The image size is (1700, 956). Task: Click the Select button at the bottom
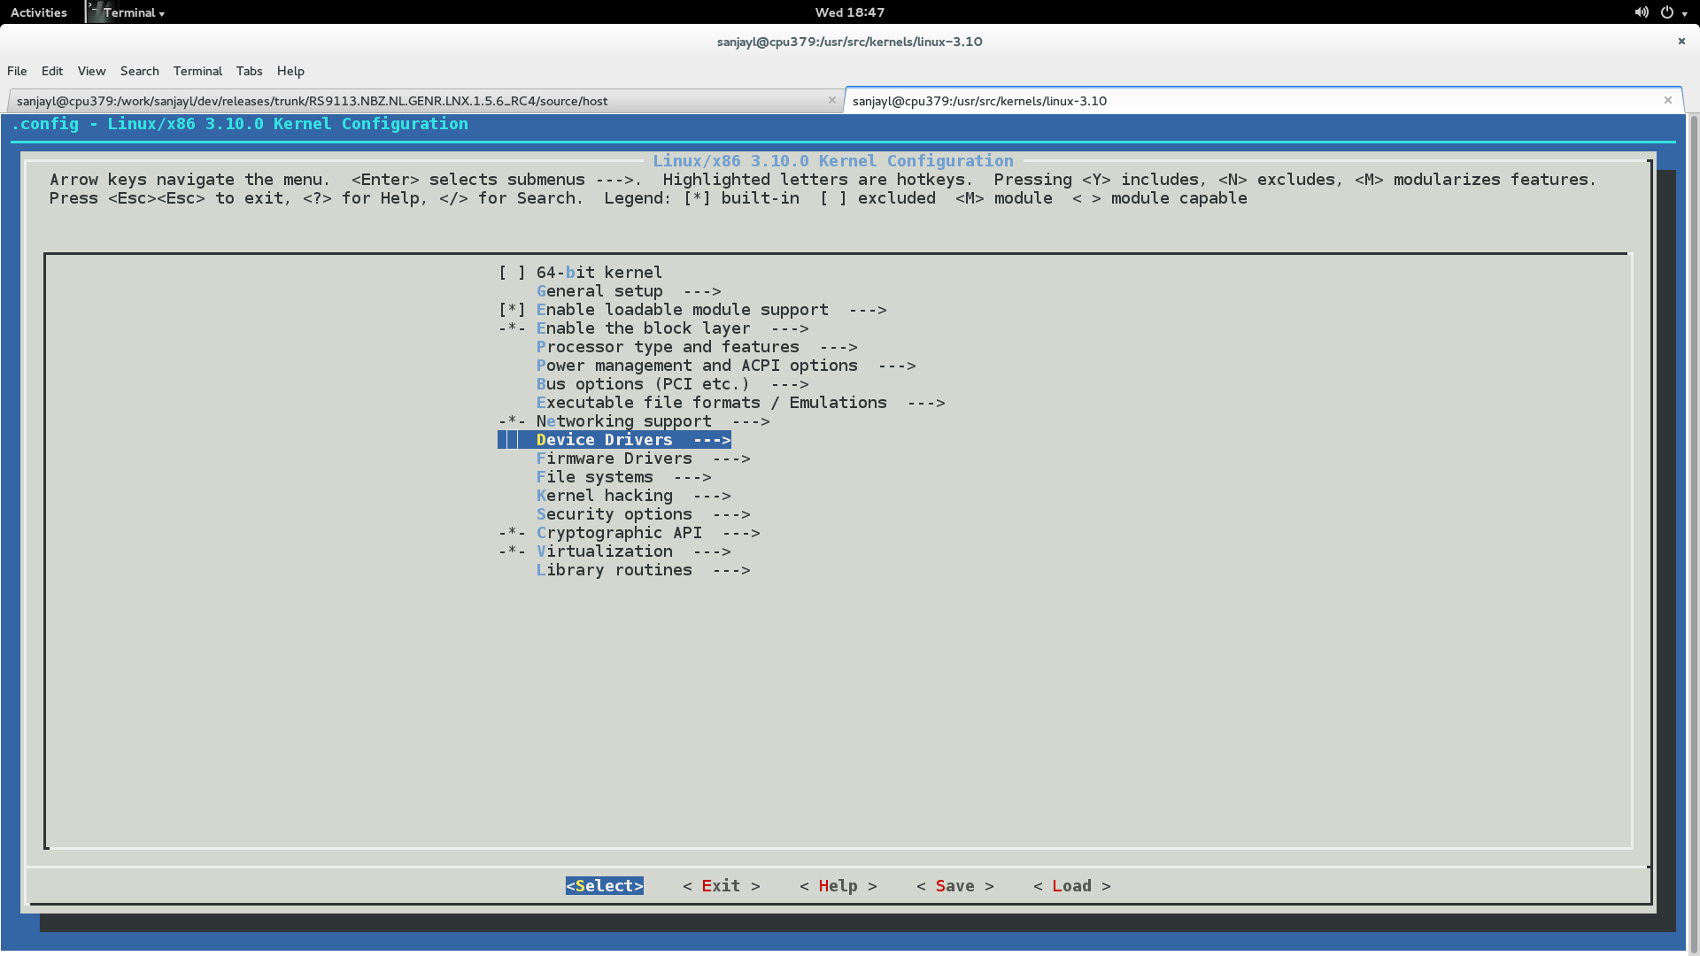pyautogui.click(x=605, y=886)
